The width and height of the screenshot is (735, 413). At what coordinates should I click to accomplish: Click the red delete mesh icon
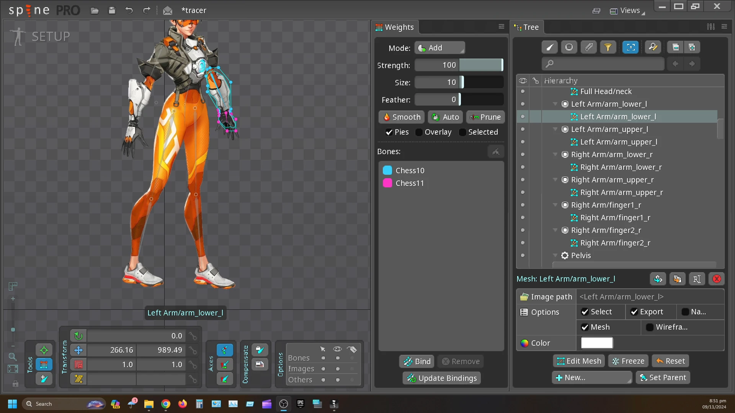(x=717, y=279)
